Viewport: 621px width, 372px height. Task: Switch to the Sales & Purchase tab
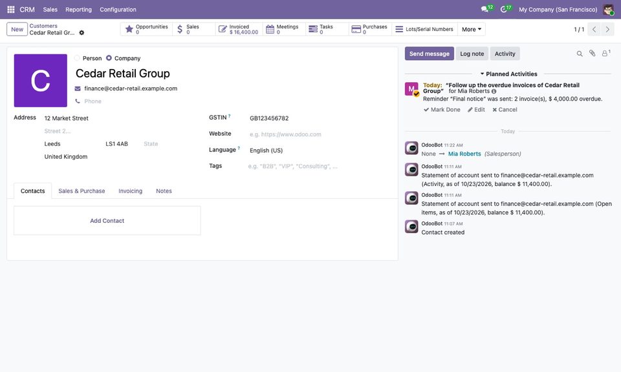[x=82, y=191]
